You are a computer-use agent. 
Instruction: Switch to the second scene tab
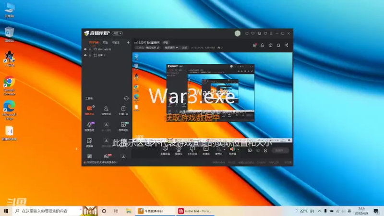105,42
